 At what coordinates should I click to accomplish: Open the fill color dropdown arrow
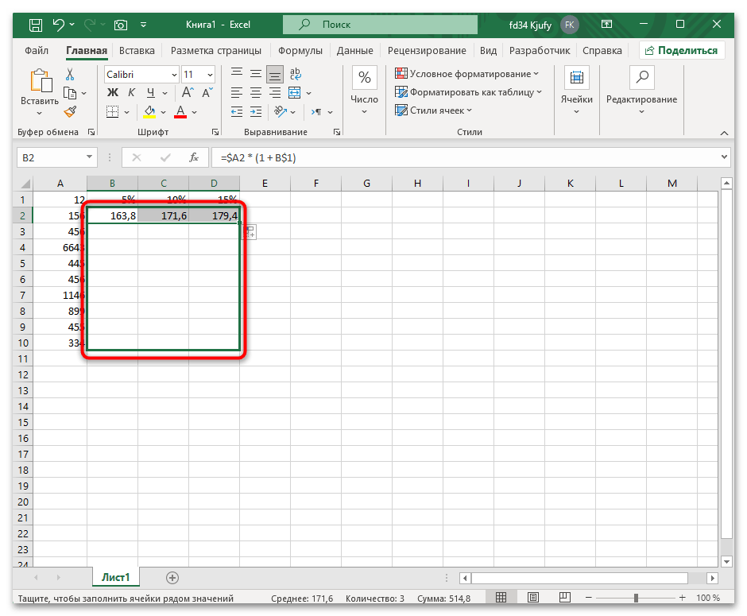coord(164,112)
